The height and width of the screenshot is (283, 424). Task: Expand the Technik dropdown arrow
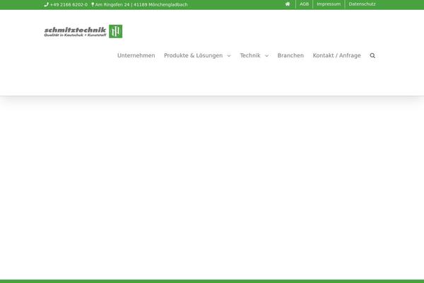[x=266, y=56]
